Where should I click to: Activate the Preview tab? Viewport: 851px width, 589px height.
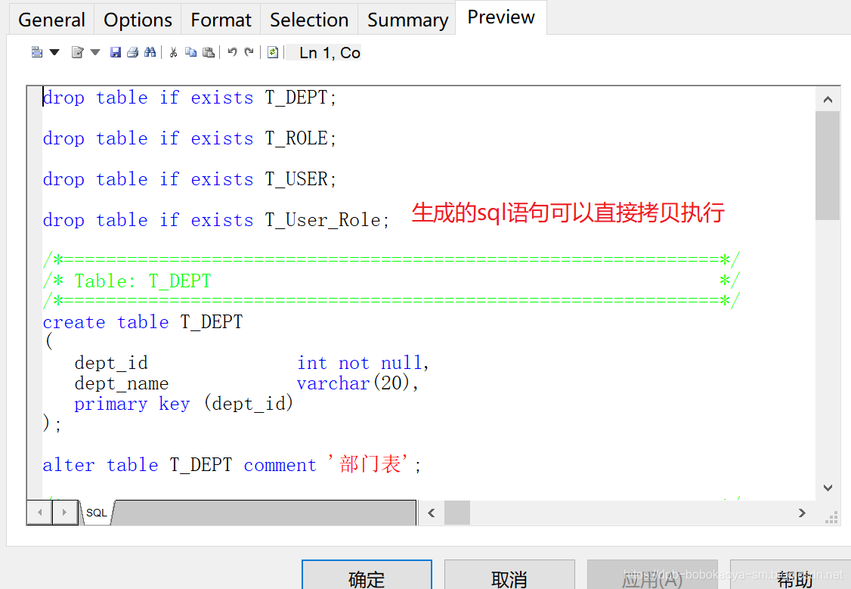(501, 17)
